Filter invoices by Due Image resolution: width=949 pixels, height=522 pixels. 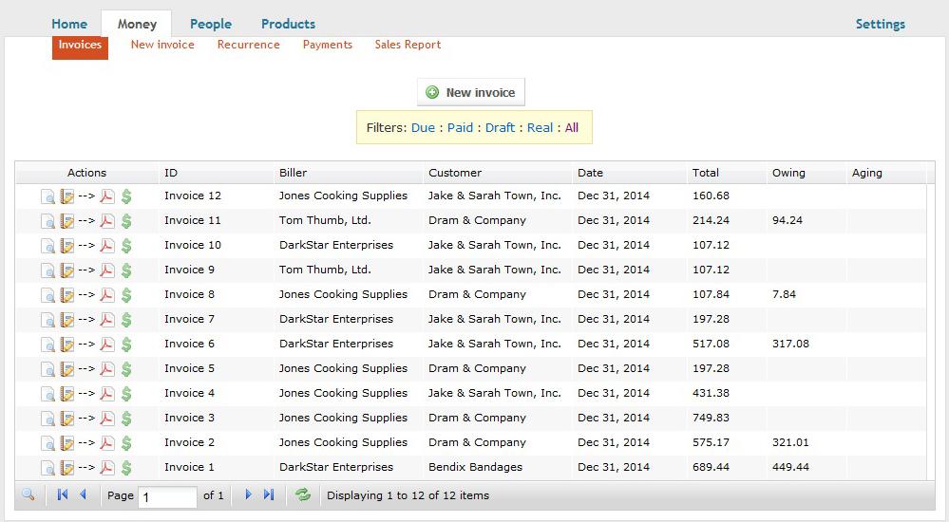coord(423,127)
